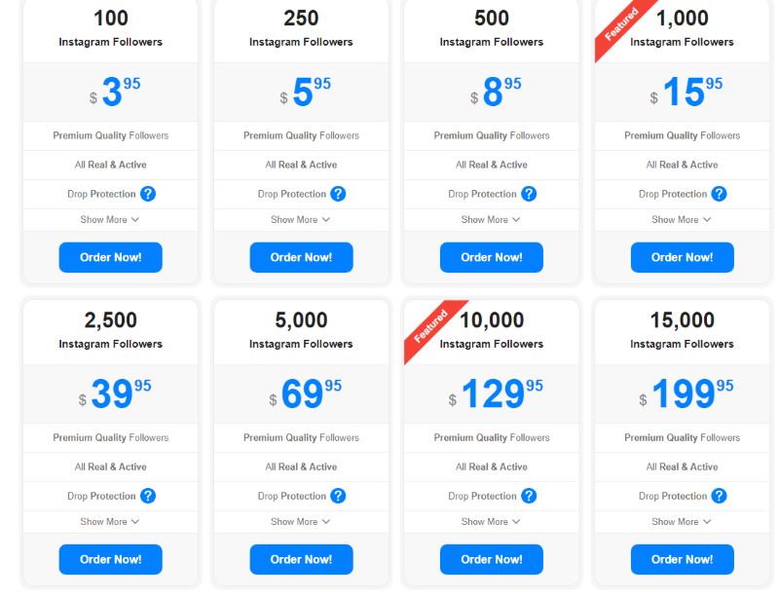The image size is (779, 597).
Task: Expand Show More on 100 followers card
Action: coord(110,220)
